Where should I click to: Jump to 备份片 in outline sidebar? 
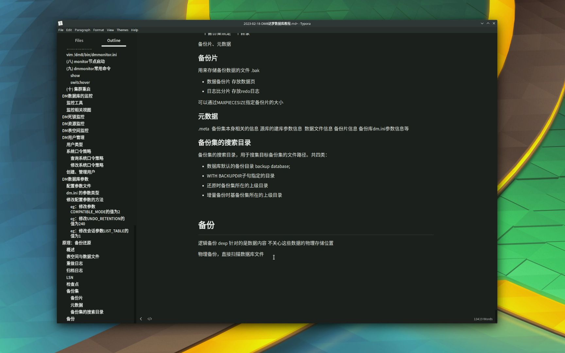click(77, 298)
